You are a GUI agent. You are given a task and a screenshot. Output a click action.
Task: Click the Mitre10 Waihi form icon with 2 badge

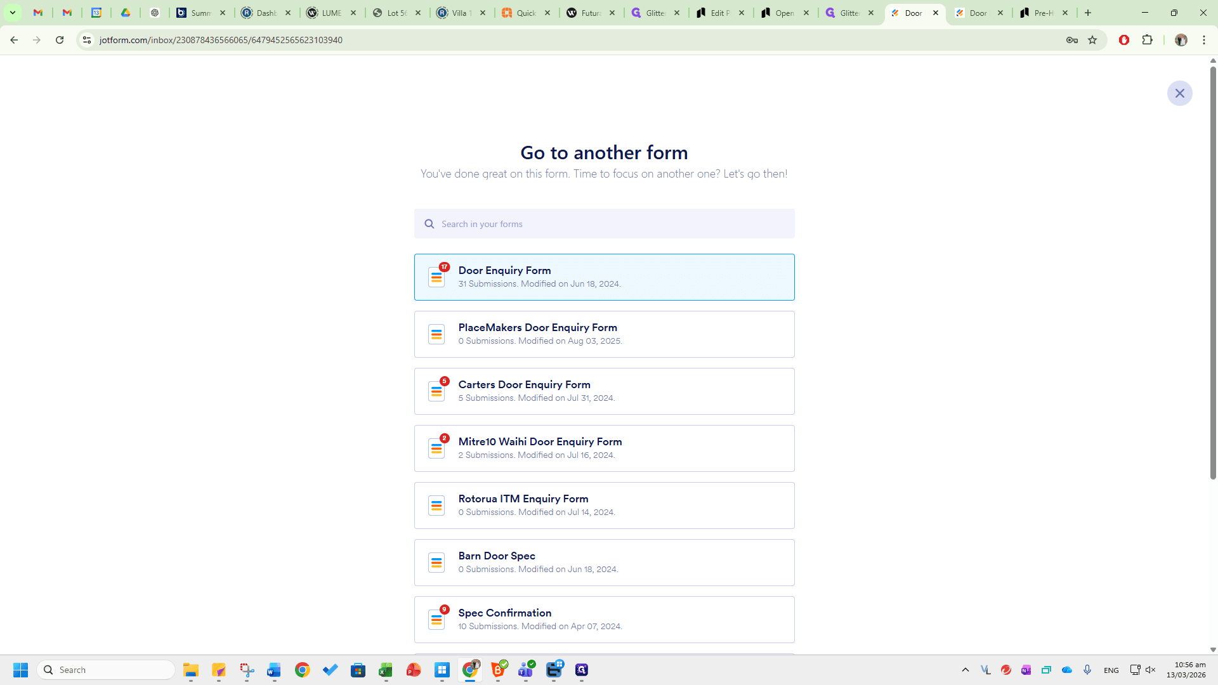pyautogui.click(x=436, y=448)
